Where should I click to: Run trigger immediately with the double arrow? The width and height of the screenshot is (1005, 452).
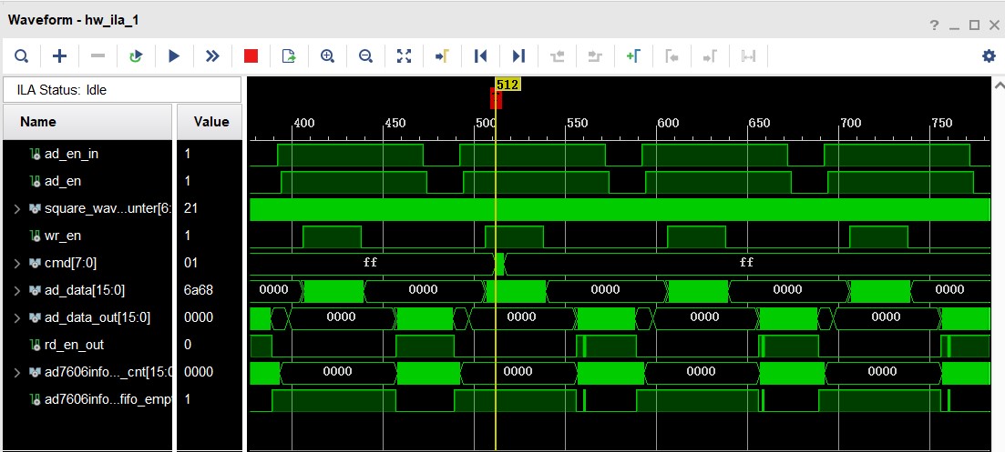click(x=212, y=56)
